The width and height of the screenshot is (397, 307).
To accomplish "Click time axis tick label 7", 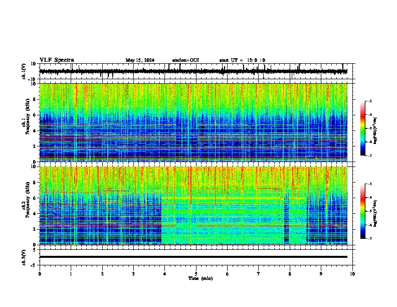I will tap(259, 274).
